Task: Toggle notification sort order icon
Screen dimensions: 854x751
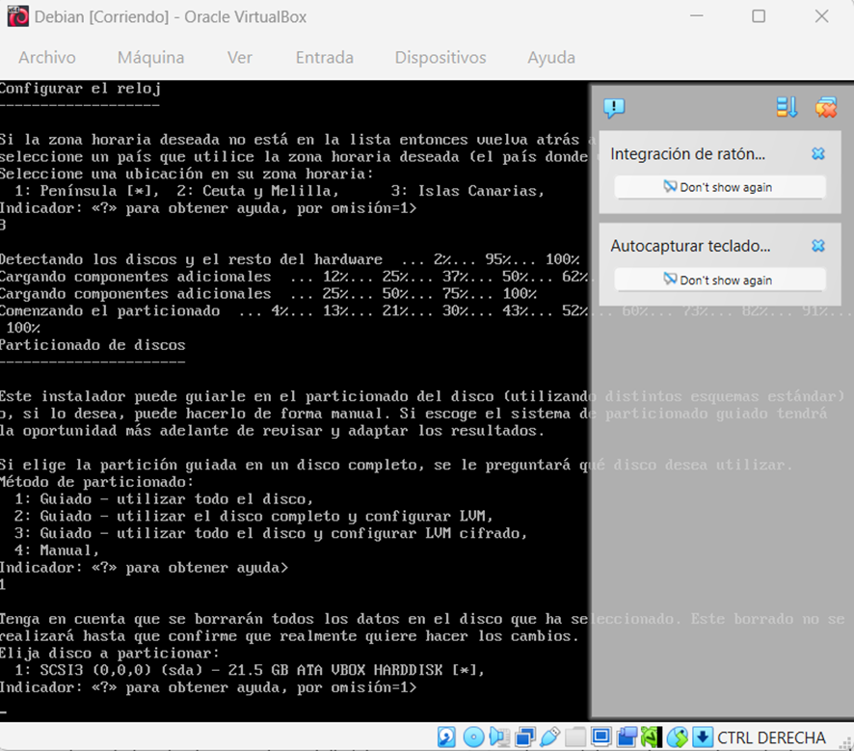Action: tap(787, 107)
